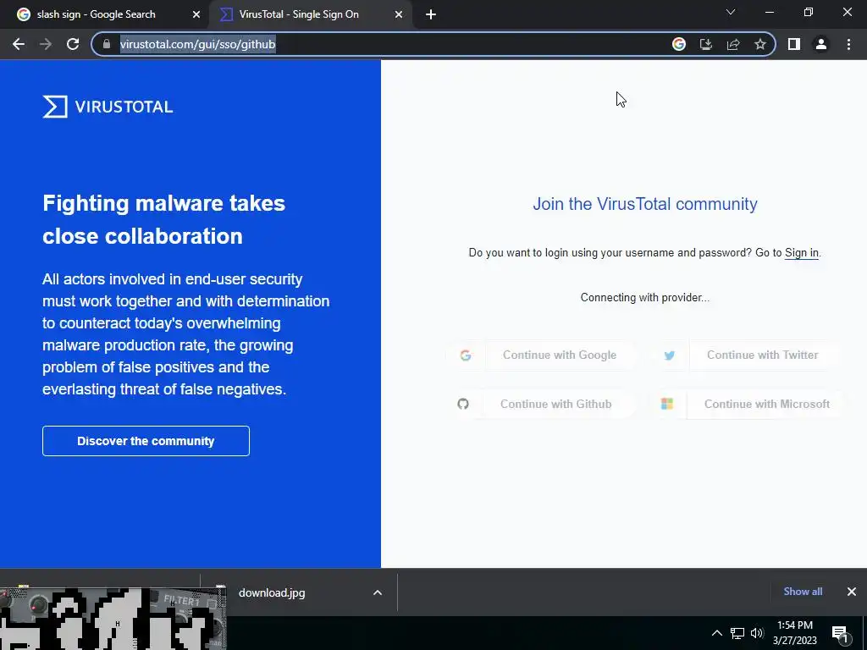Click the Fighting malware takes close collaboration heading

pyautogui.click(x=164, y=219)
